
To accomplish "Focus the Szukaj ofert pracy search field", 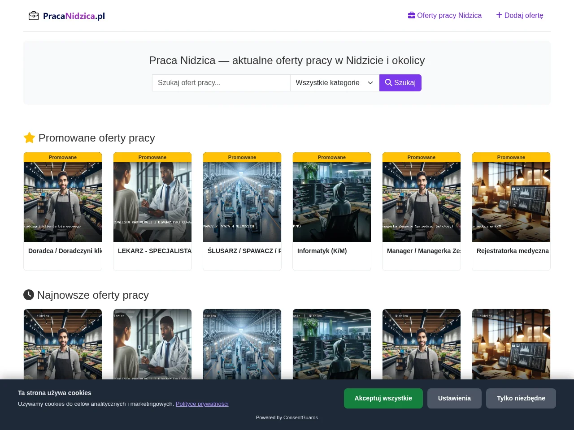I will [221, 83].
